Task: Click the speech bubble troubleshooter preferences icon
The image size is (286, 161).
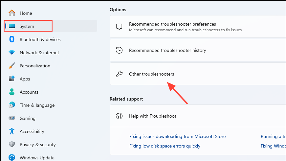Action: [119, 27]
